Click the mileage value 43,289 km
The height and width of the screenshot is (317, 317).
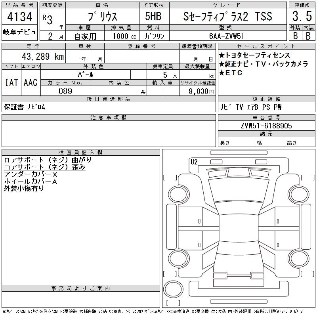[43, 56]
